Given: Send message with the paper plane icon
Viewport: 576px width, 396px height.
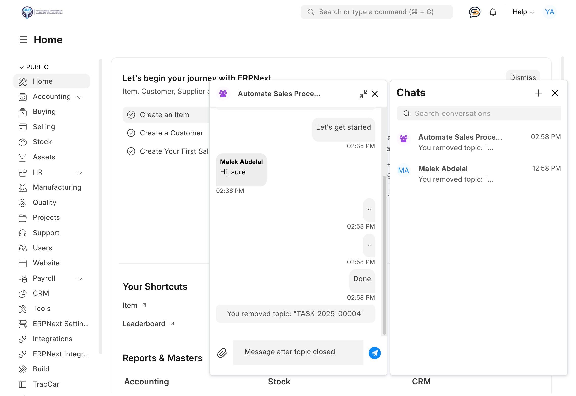Looking at the screenshot, I should pyautogui.click(x=374, y=353).
